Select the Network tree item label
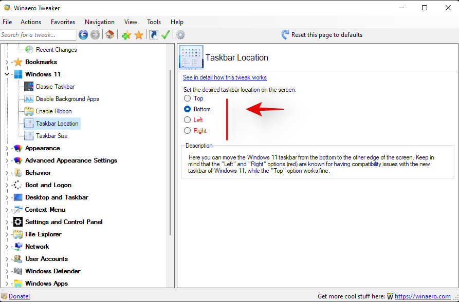 coord(37,247)
